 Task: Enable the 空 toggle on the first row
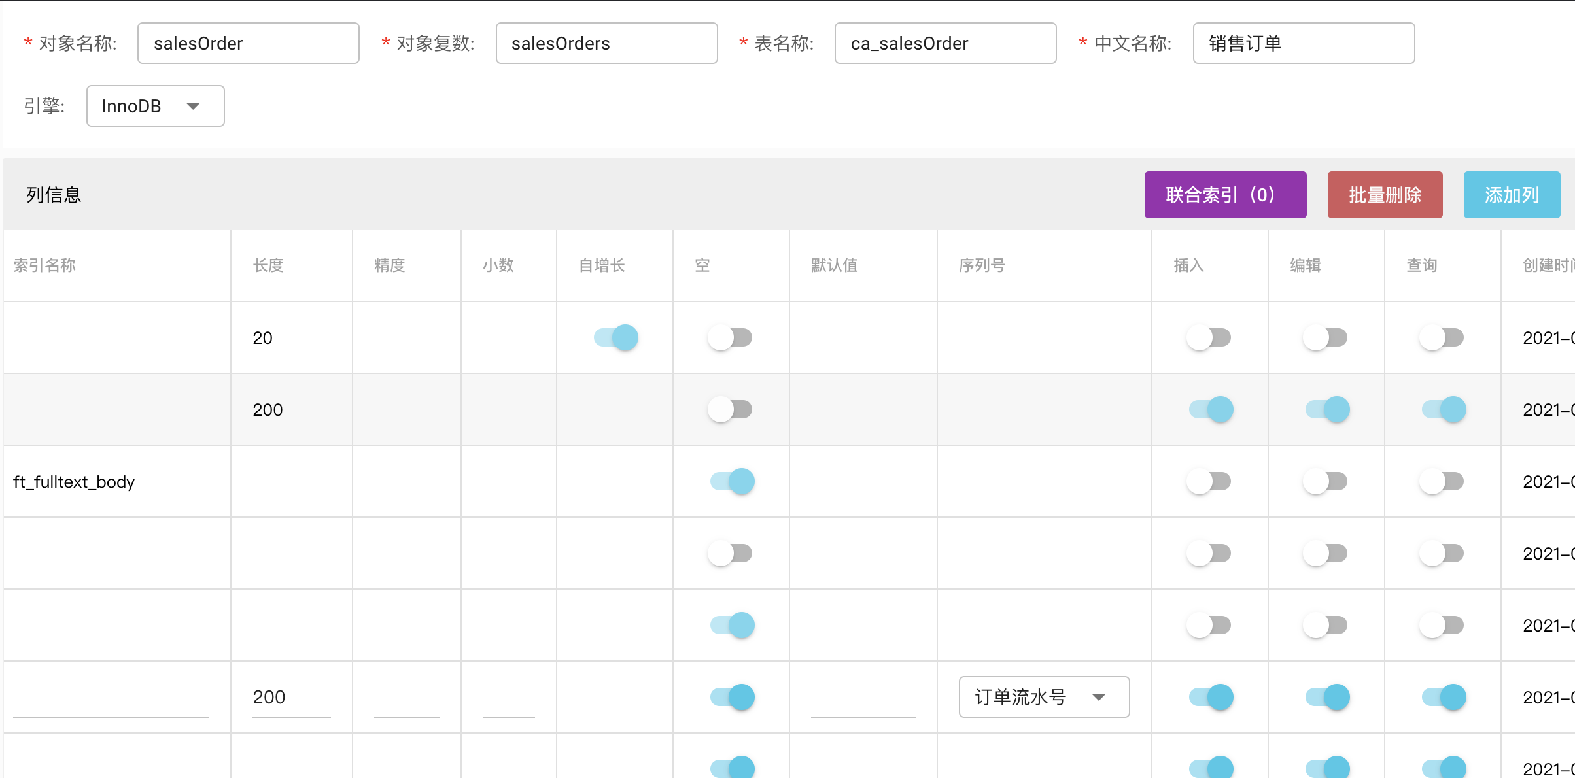click(x=729, y=338)
